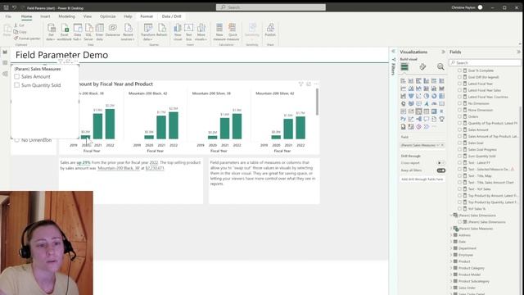524x295 pixels.
Task: Switch to the Optimize ribbon tab
Action: tap(107, 16)
